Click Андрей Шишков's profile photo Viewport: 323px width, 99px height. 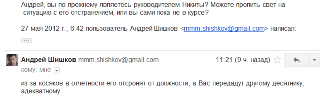pos(12,60)
